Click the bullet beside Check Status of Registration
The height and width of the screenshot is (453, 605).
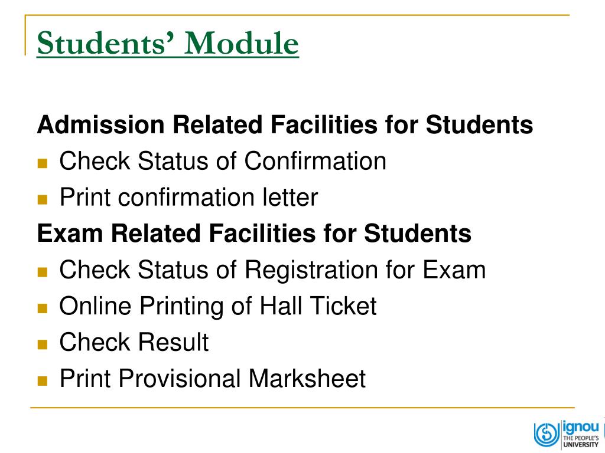coord(43,273)
